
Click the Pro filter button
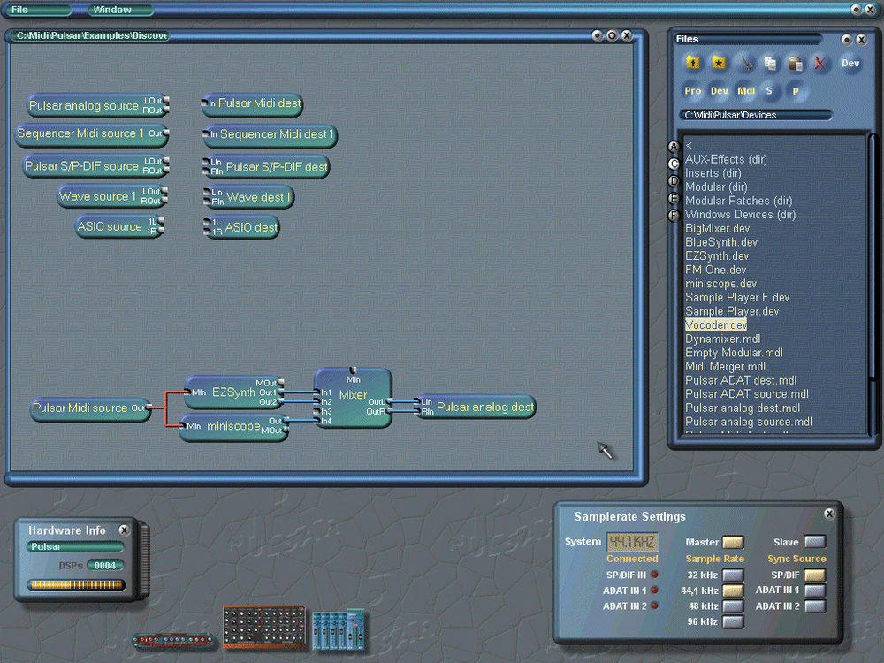coord(693,91)
